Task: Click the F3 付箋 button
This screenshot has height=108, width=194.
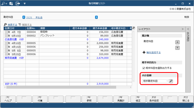Action: 40,99
